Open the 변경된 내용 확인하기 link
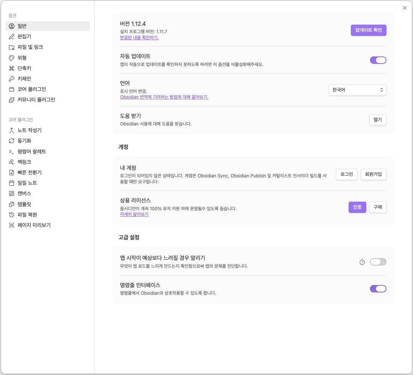This screenshot has width=413, height=375. click(139, 37)
